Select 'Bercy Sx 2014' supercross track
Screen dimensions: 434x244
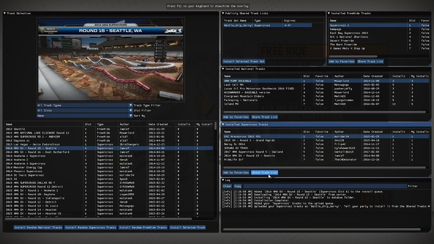tap(326, 144)
